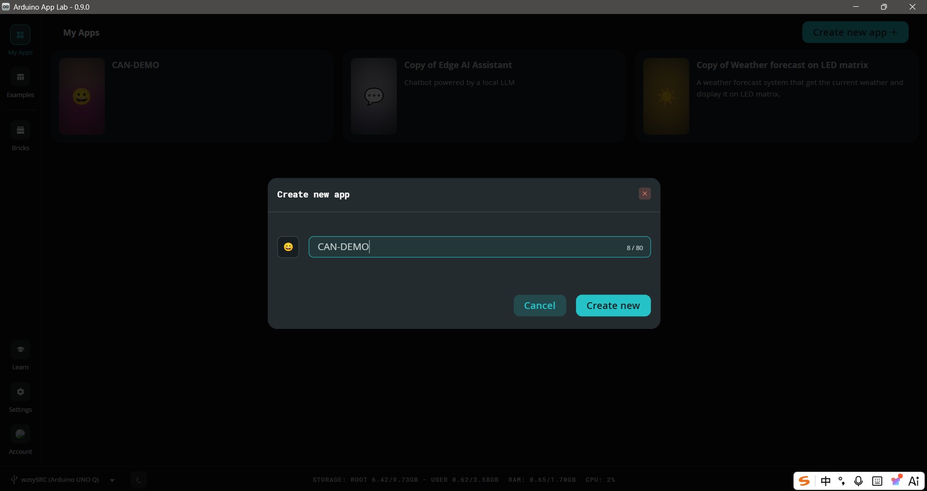Image resolution: width=927 pixels, height=491 pixels.
Task: Open the CAN-DEMO app thumbnail
Action: click(x=82, y=96)
